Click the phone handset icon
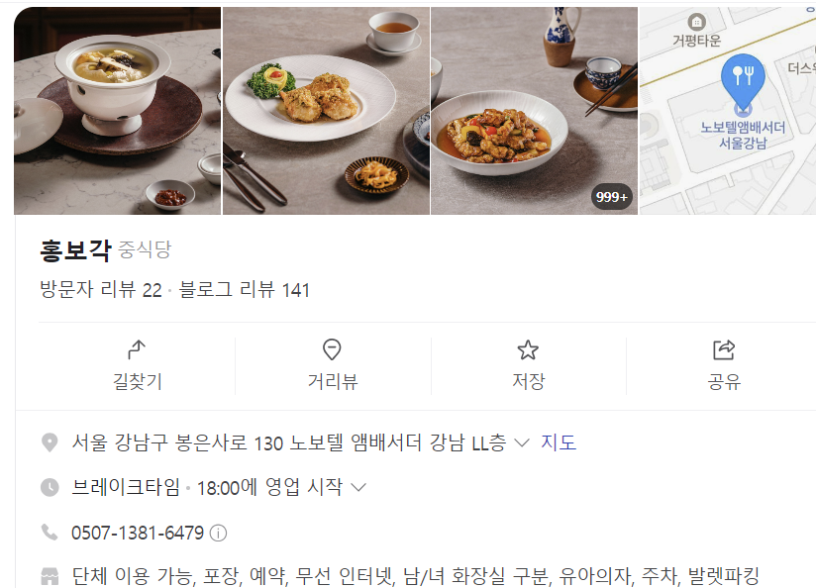This screenshot has height=588, width=816. (50, 533)
